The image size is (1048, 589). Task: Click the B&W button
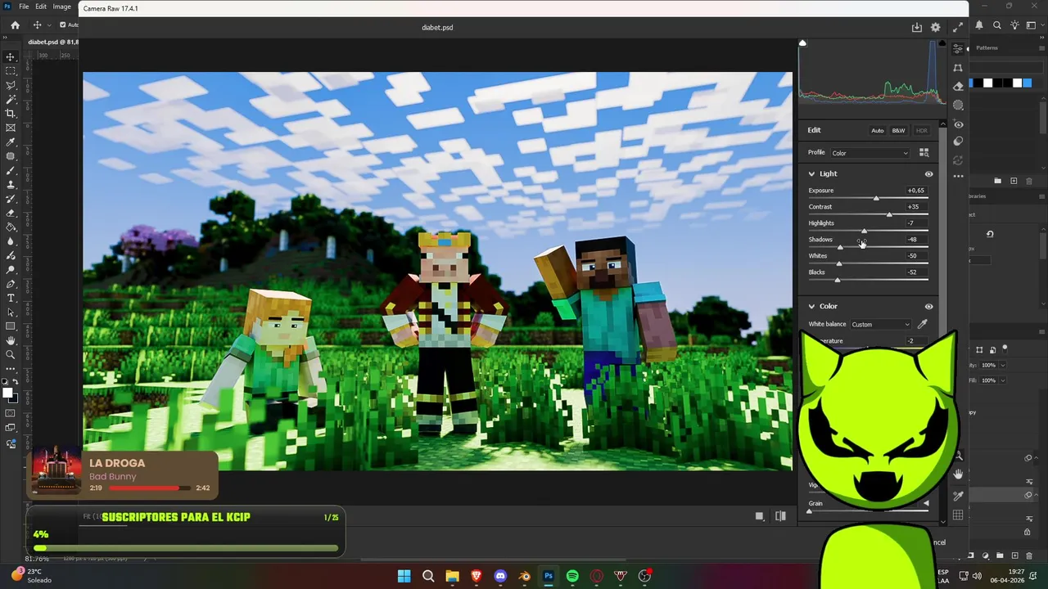pyautogui.click(x=898, y=131)
